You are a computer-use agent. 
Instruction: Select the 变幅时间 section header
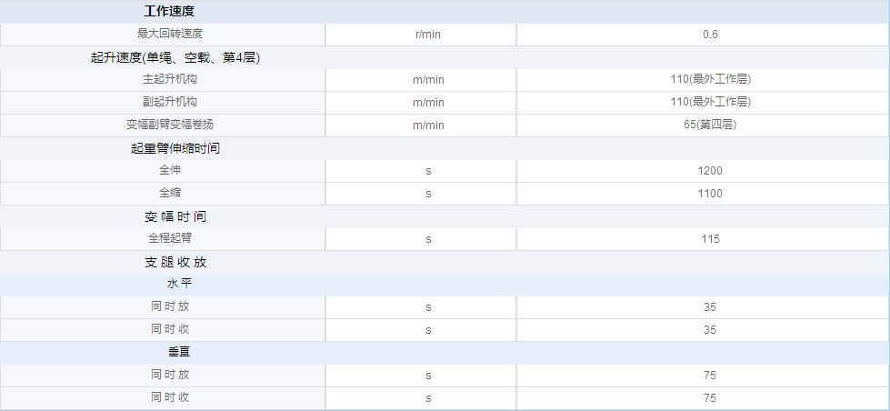(175, 216)
